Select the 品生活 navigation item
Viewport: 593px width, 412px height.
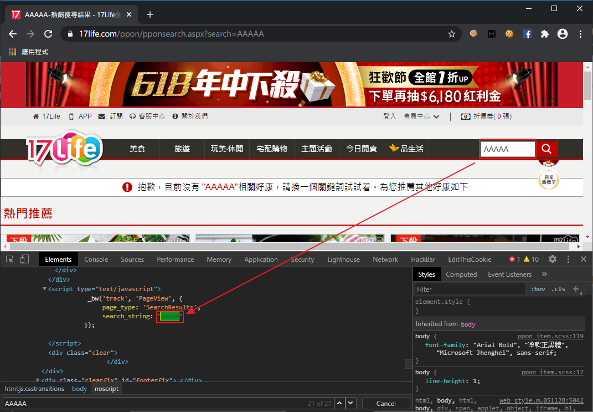pos(406,149)
